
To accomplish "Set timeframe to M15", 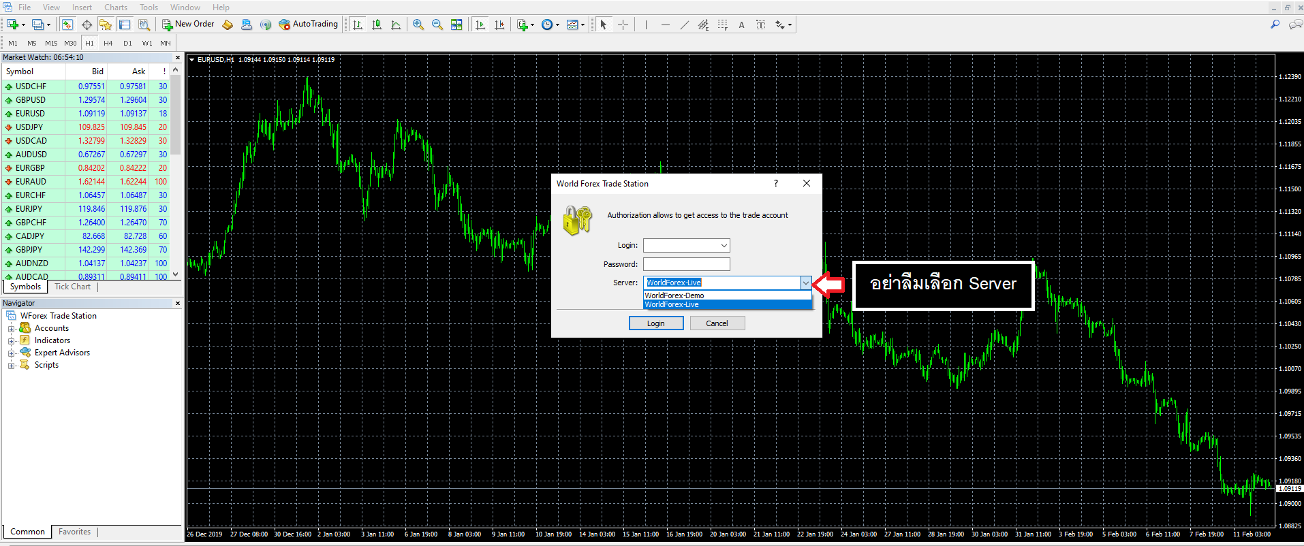I will pyautogui.click(x=51, y=43).
